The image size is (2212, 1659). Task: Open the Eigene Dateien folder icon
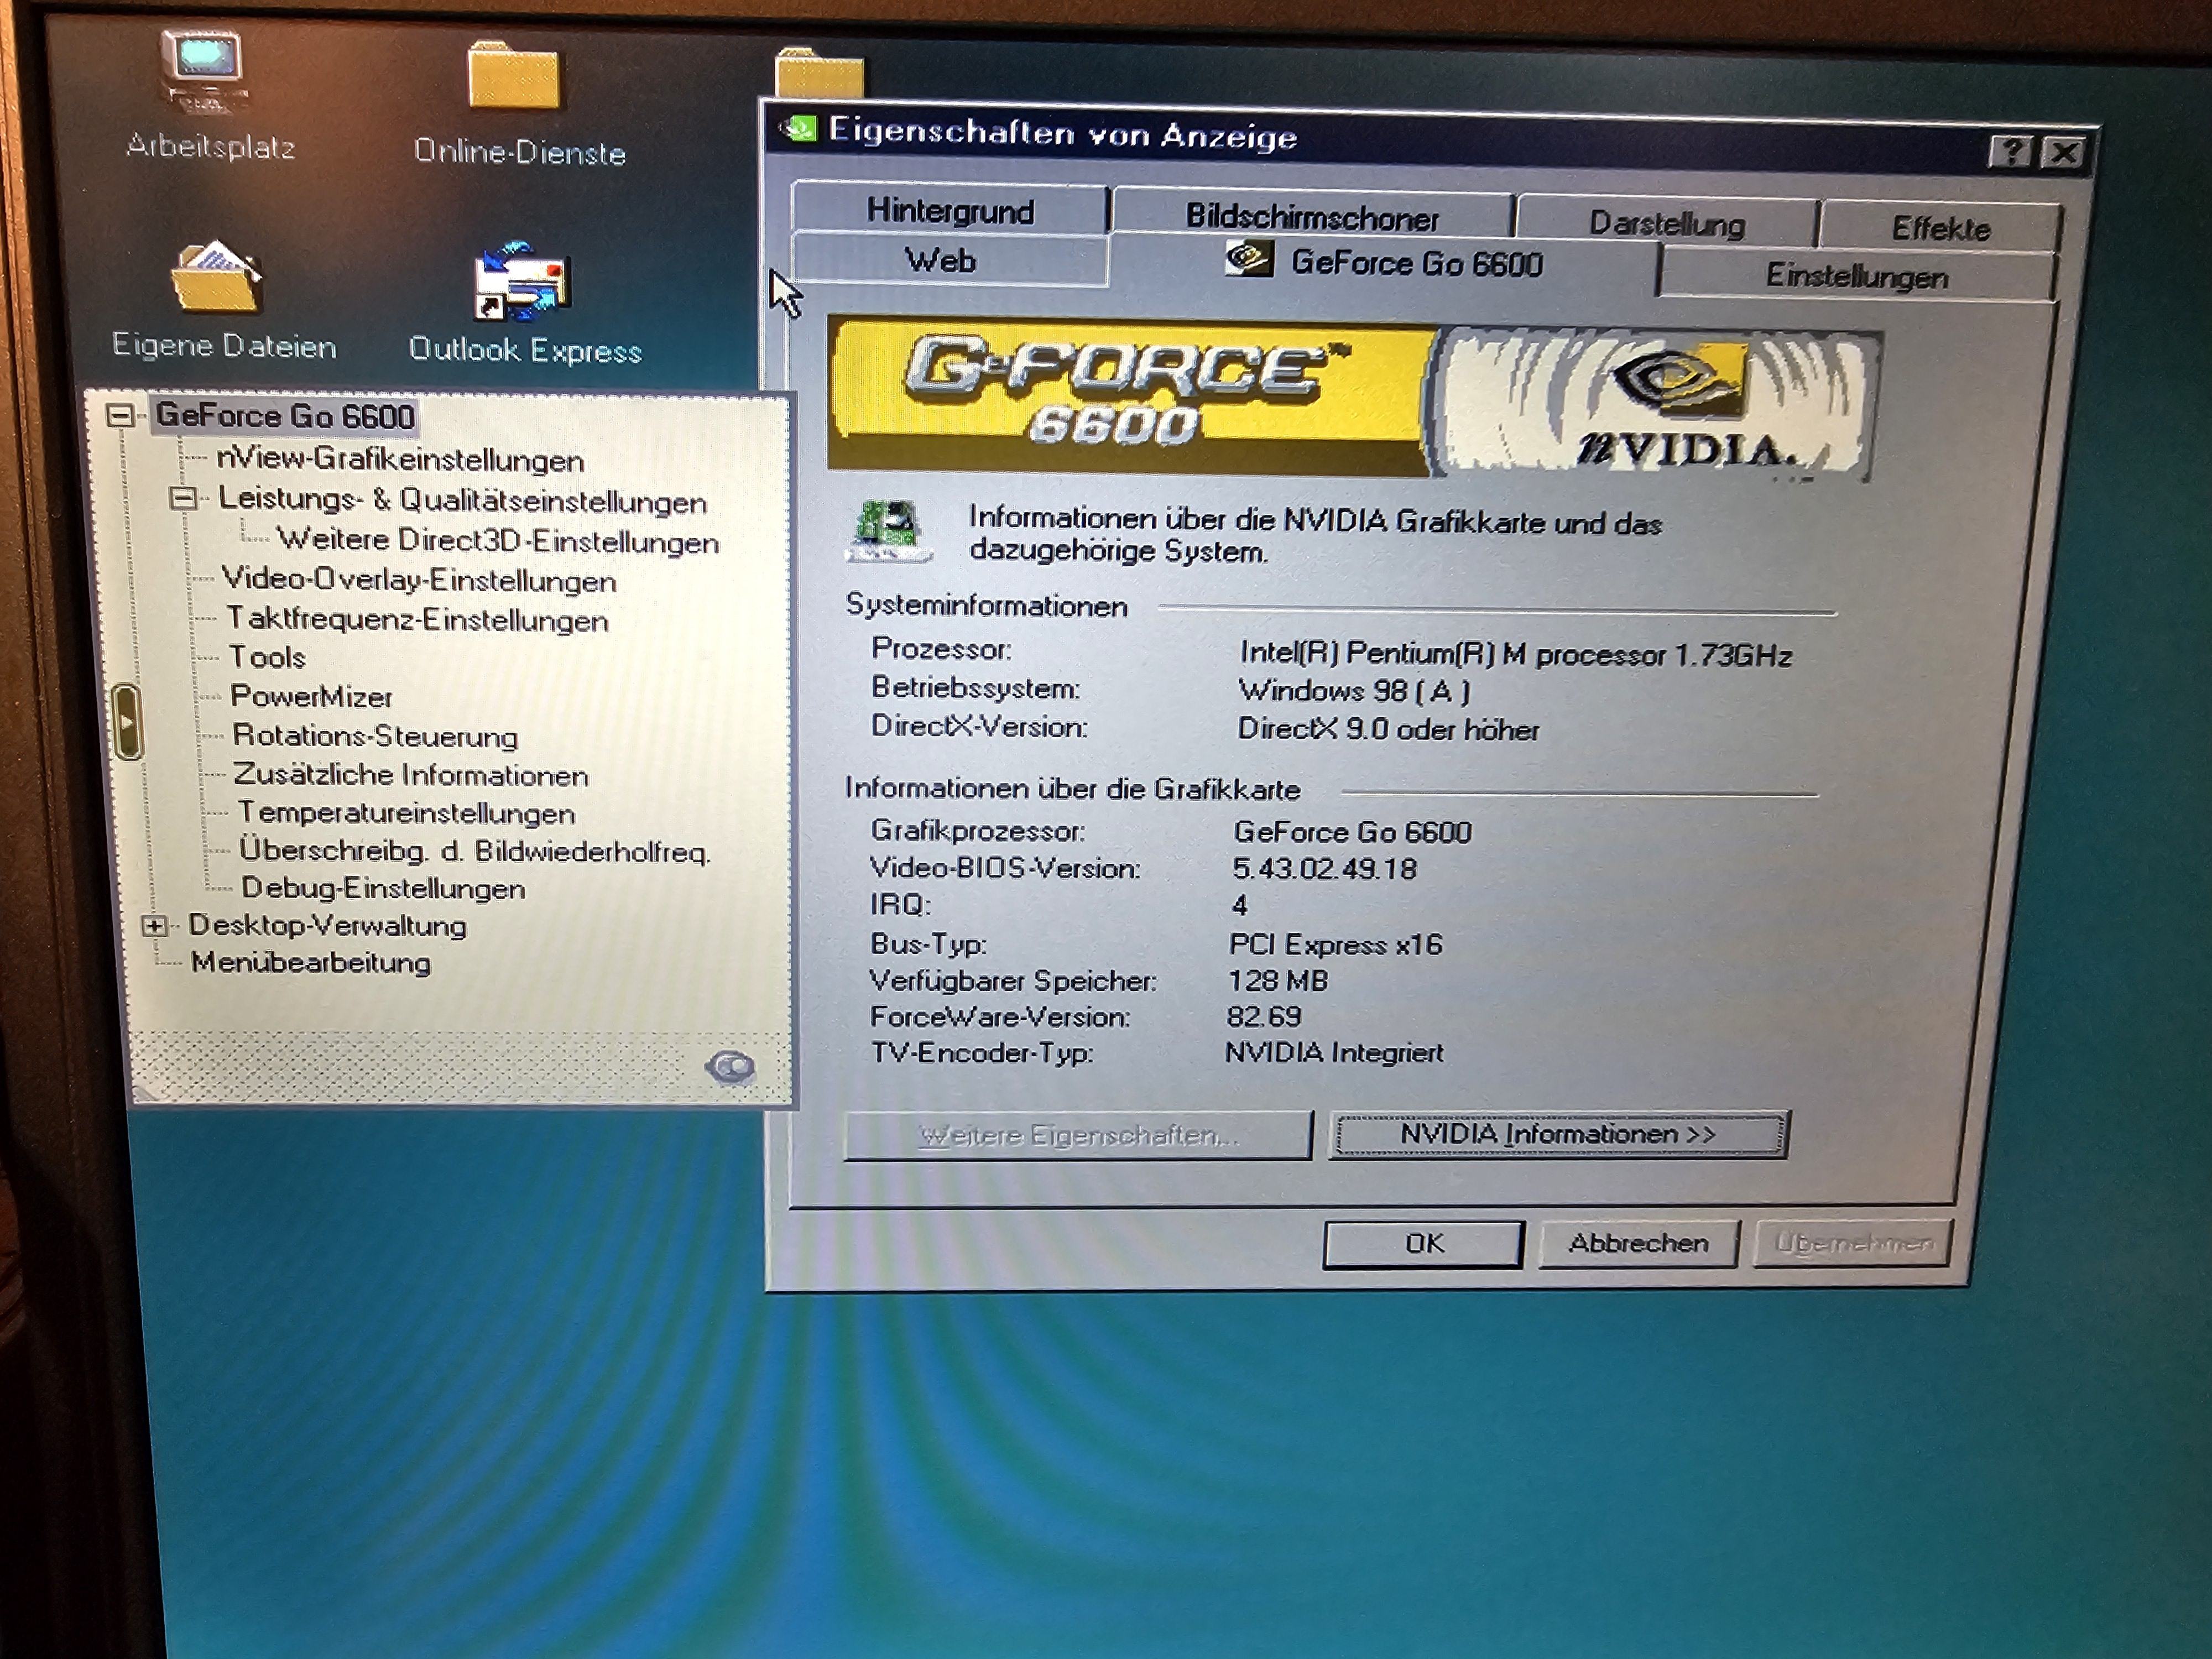tap(217, 279)
